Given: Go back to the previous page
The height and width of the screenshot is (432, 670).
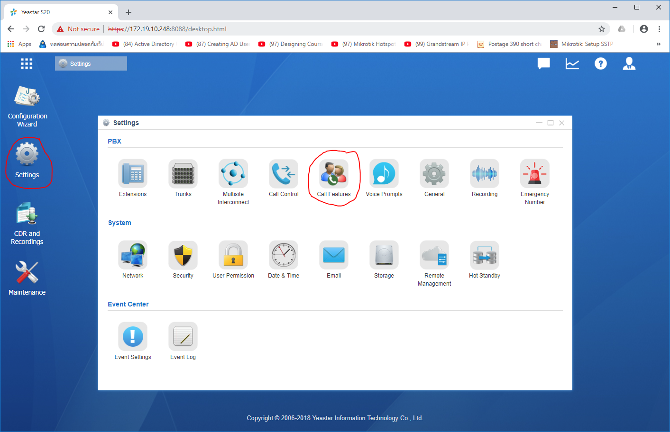Looking at the screenshot, I should click(x=11, y=29).
